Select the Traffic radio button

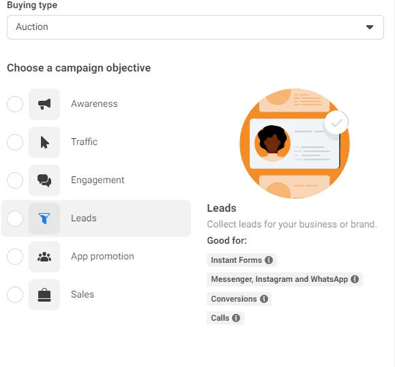click(15, 142)
